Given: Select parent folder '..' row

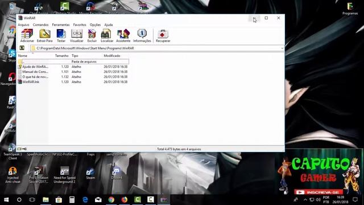Looking at the screenshot, I should [73, 61].
